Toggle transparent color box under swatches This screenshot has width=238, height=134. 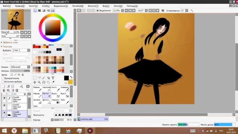coord(65,83)
